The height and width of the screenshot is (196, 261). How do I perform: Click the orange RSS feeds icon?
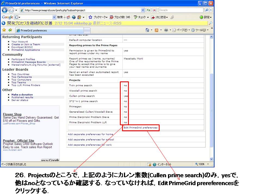[157, 30]
